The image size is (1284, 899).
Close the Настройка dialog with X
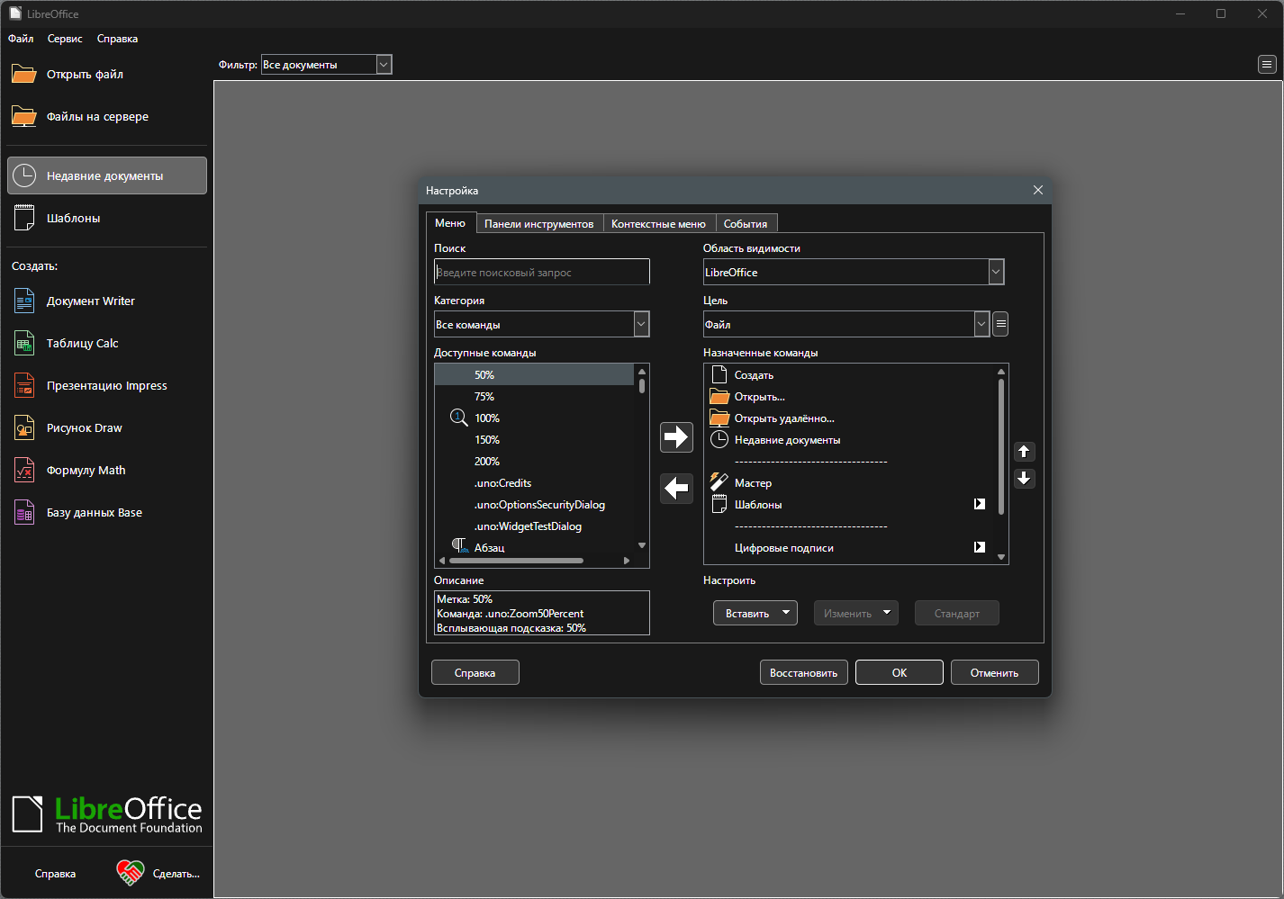click(x=1037, y=190)
